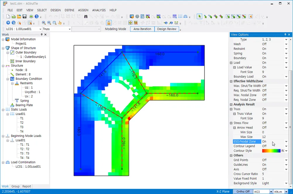Select the green arrow pointer tool
This screenshot has height=194, width=293.
[x=199, y=16]
